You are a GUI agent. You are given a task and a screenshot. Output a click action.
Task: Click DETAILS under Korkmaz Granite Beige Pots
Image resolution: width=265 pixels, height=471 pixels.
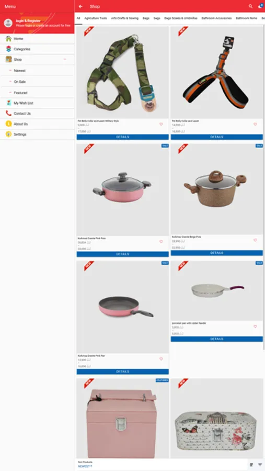coord(217,253)
